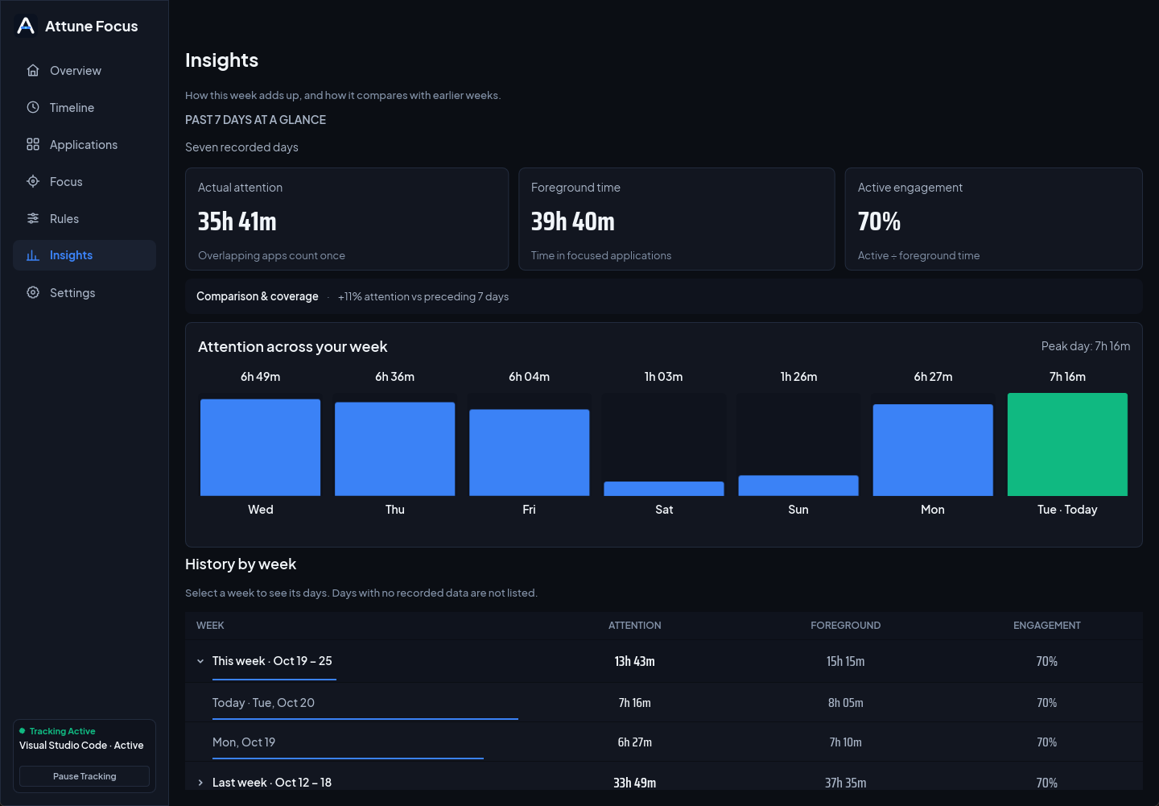1159x806 pixels.
Task: Click the '8h 05m' foreground value
Action: click(x=846, y=703)
